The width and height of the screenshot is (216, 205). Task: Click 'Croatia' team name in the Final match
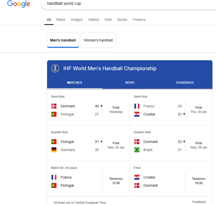point(149,177)
